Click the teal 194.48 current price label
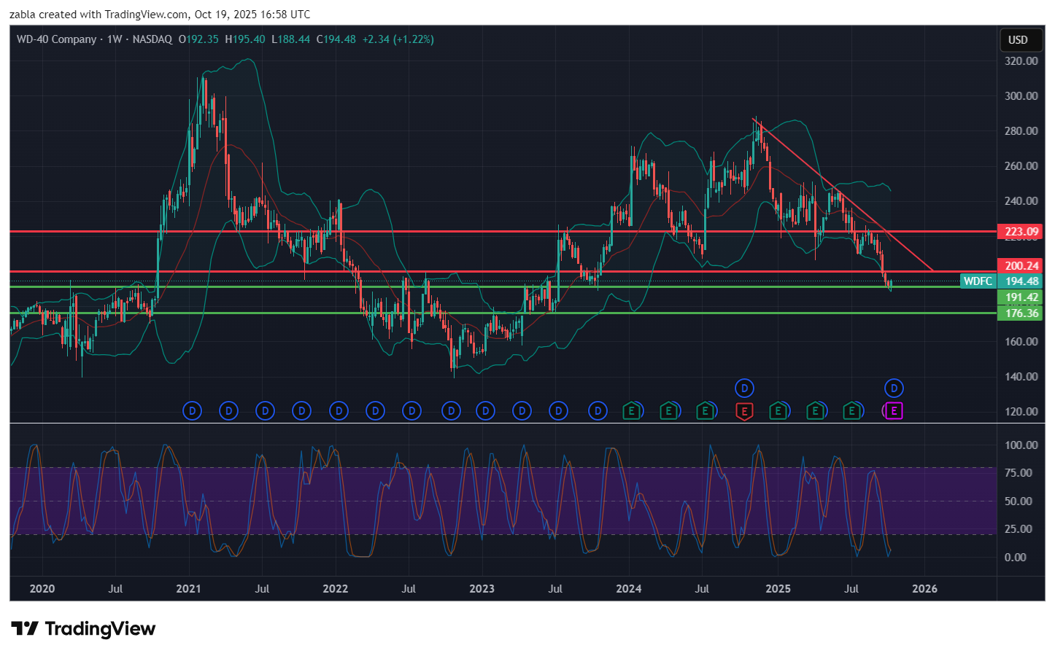 click(x=1021, y=281)
